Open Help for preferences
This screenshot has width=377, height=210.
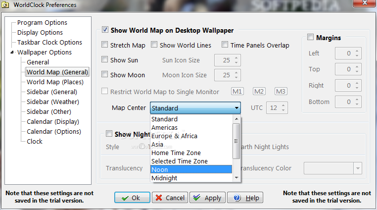click(245, 198)
